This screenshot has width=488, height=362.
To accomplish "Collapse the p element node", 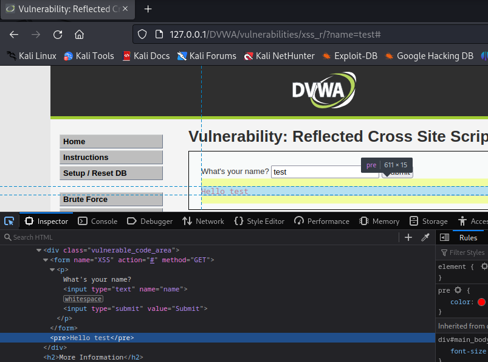I will click(x=52, y=270).
